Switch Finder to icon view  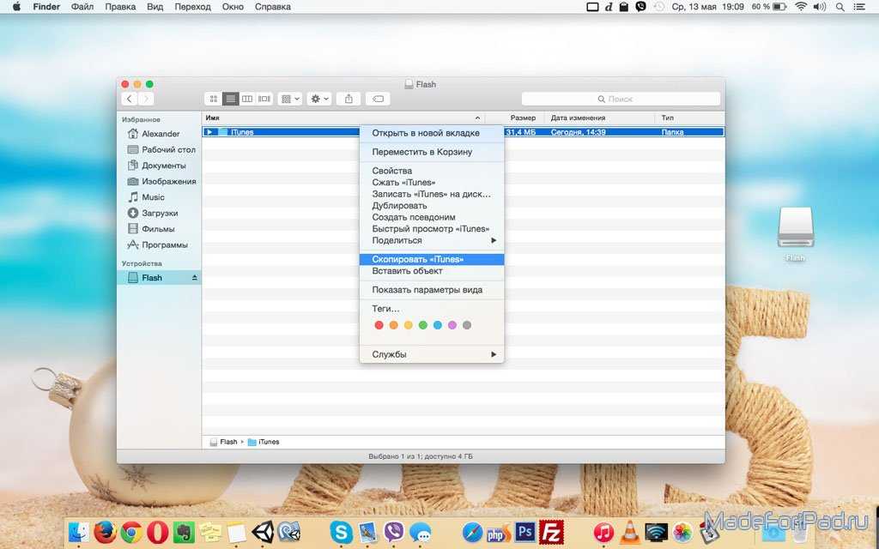(x=214, y=99)
